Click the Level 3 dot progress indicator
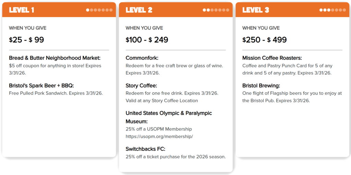This screenshot has width=351, height=175. tap(332, 10)
